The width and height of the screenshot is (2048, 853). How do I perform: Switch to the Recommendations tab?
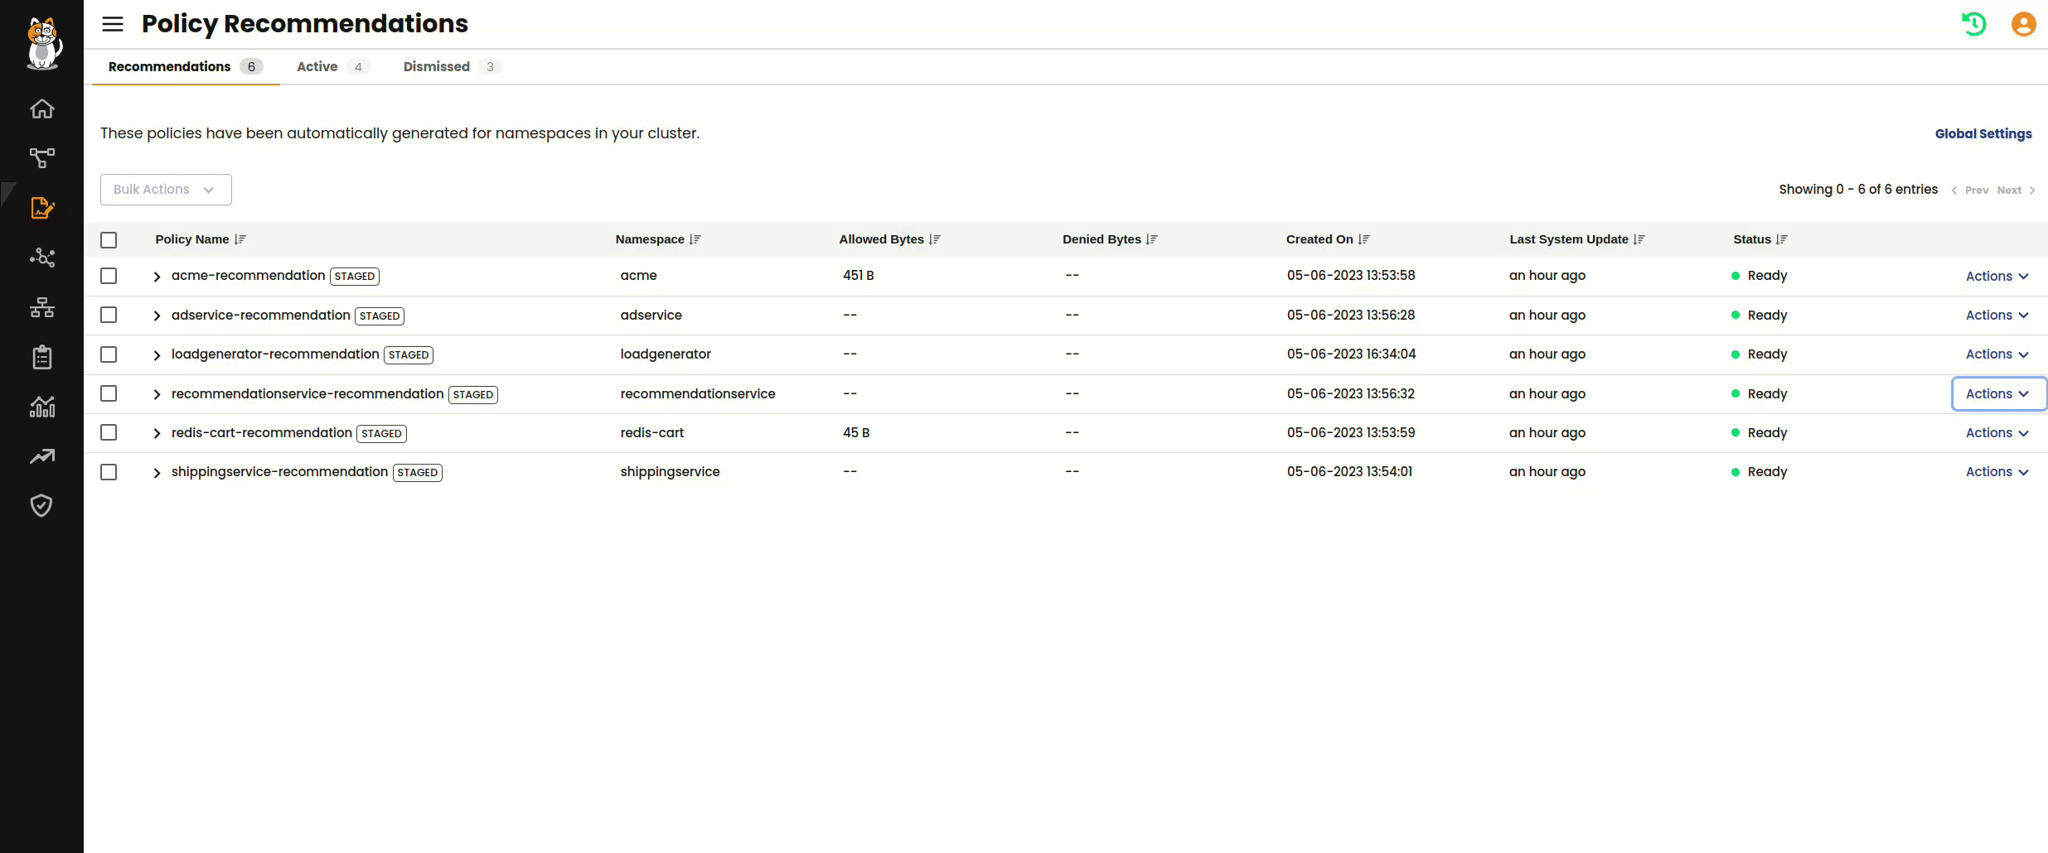[x=186, y=67]
